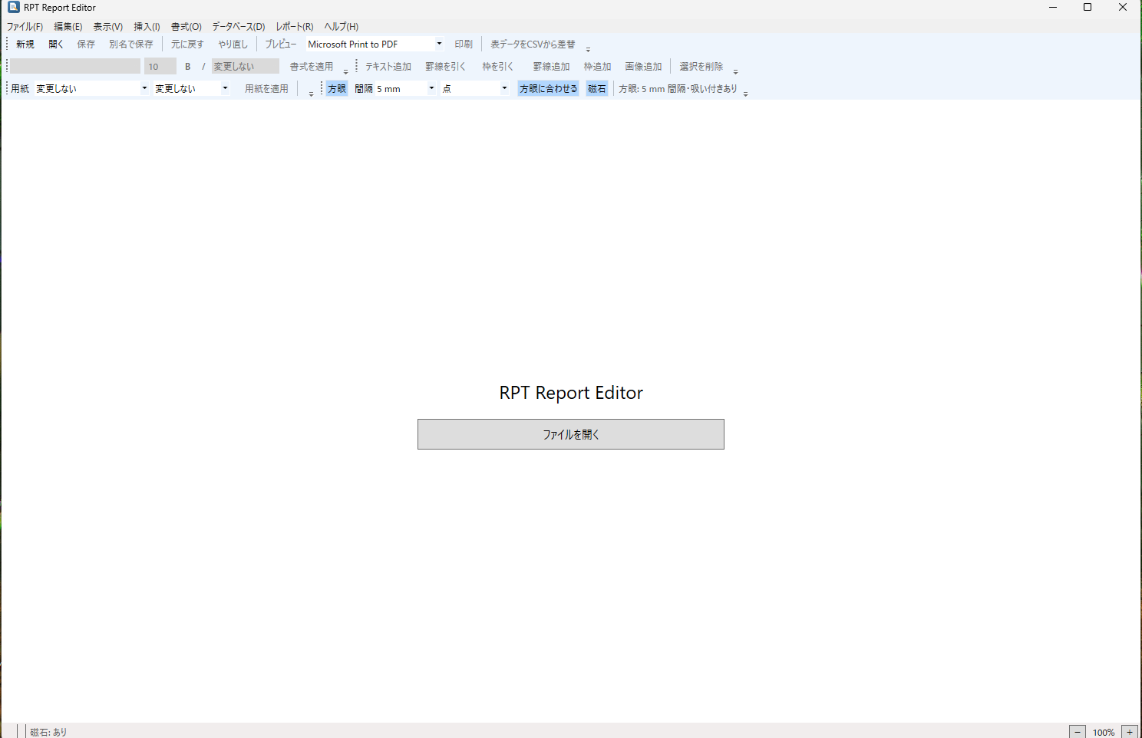
Task: Click the 選択を削除 button
Action: [x=701, y=67]
